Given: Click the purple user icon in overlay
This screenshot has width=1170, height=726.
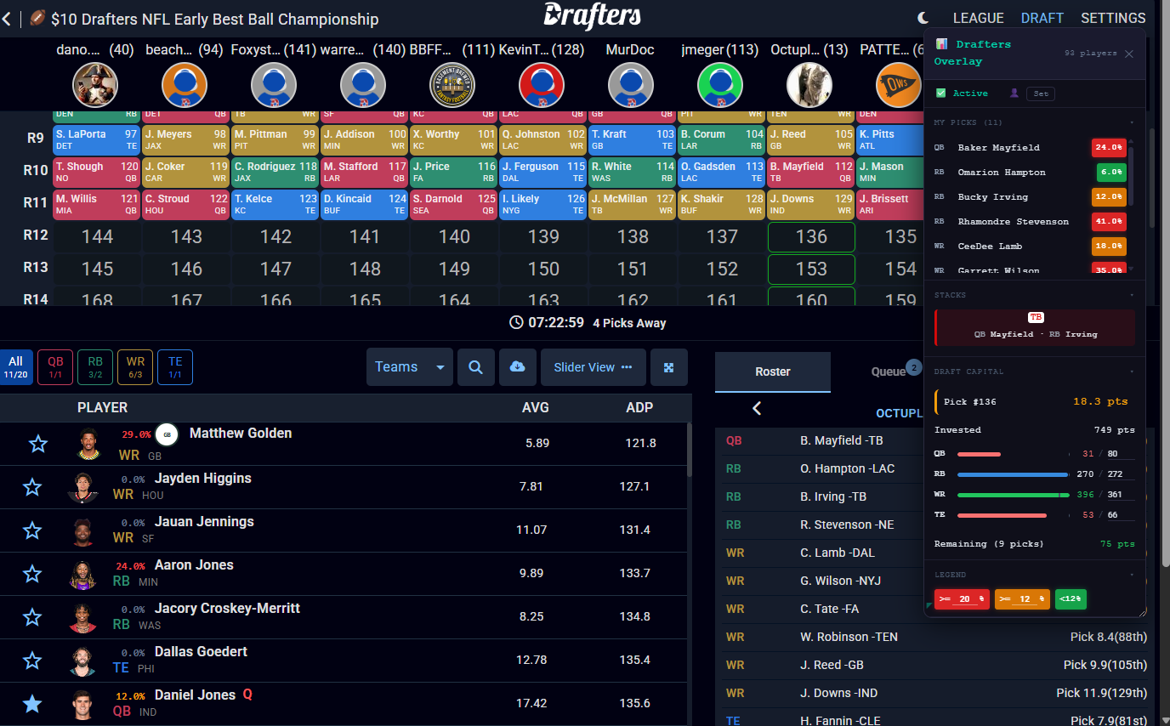Looking at the screenshot, I should click(x=1014, y=94).
